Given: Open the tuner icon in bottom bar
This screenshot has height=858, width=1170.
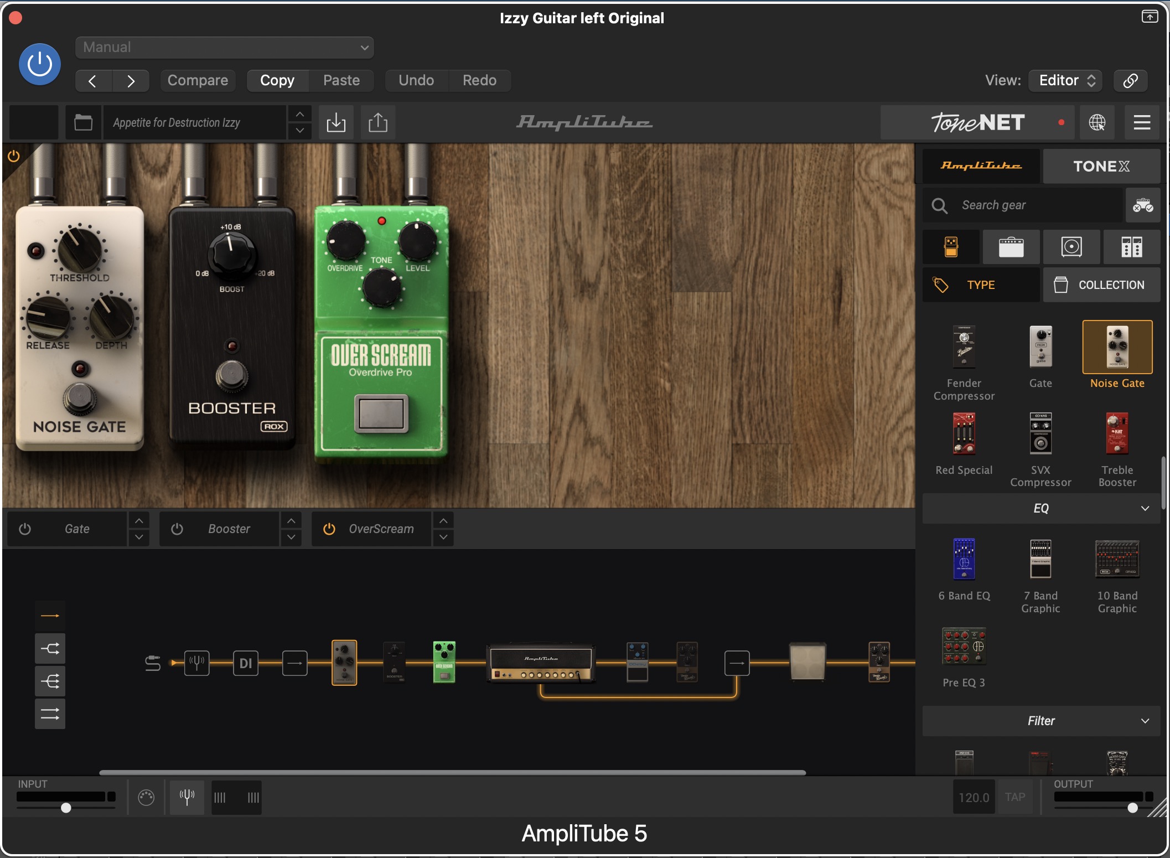Looking at the screenshot, I should (x=187, y=797).
